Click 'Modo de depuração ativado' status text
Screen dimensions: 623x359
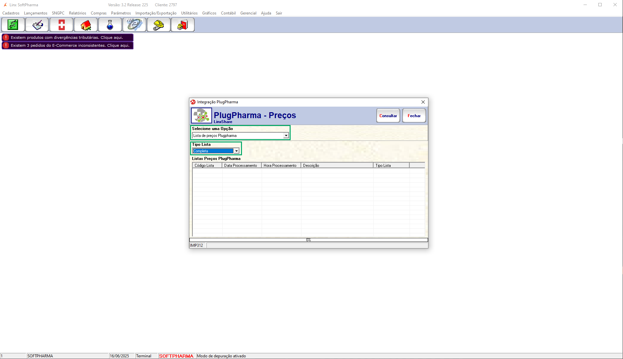click(221, 356)
